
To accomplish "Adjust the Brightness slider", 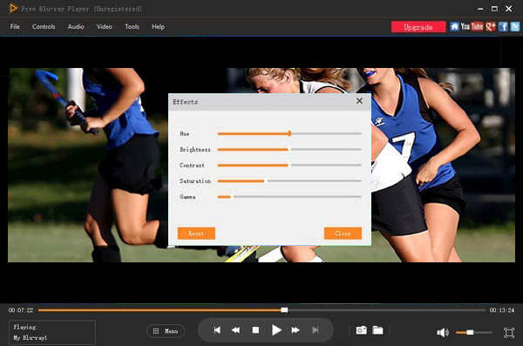I will click(x=289, y=150).
